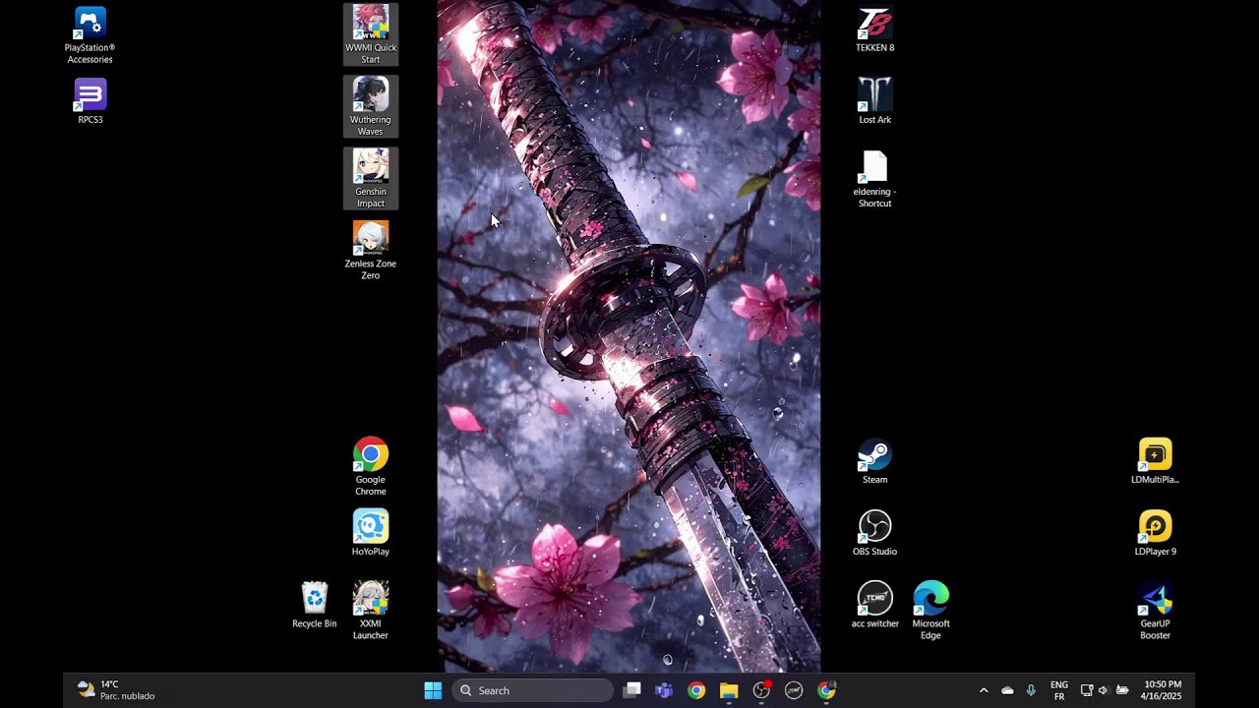The height and width of the screenshot is (708, 1259).
Task: Select Steam desktop shortcut
Action: 874,461
